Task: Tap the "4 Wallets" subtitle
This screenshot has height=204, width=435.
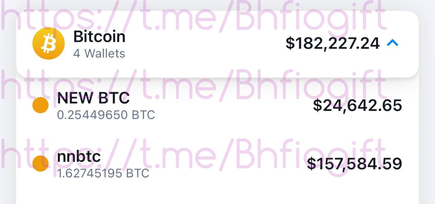Action: [99, 53]
